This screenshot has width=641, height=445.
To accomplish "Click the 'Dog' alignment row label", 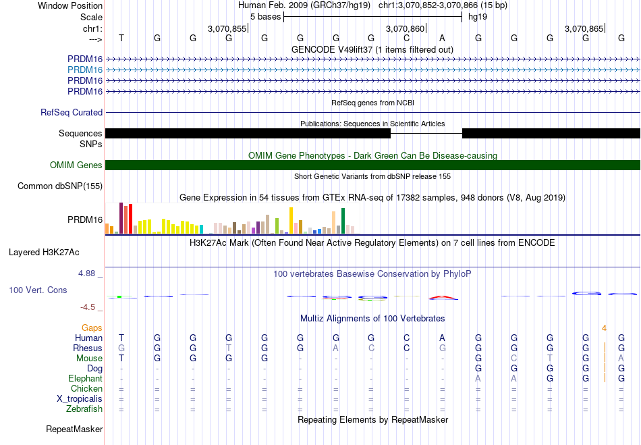I will tap(94, 368).
